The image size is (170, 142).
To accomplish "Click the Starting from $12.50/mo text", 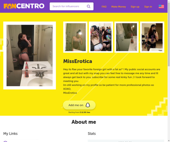I will (79, 112).
